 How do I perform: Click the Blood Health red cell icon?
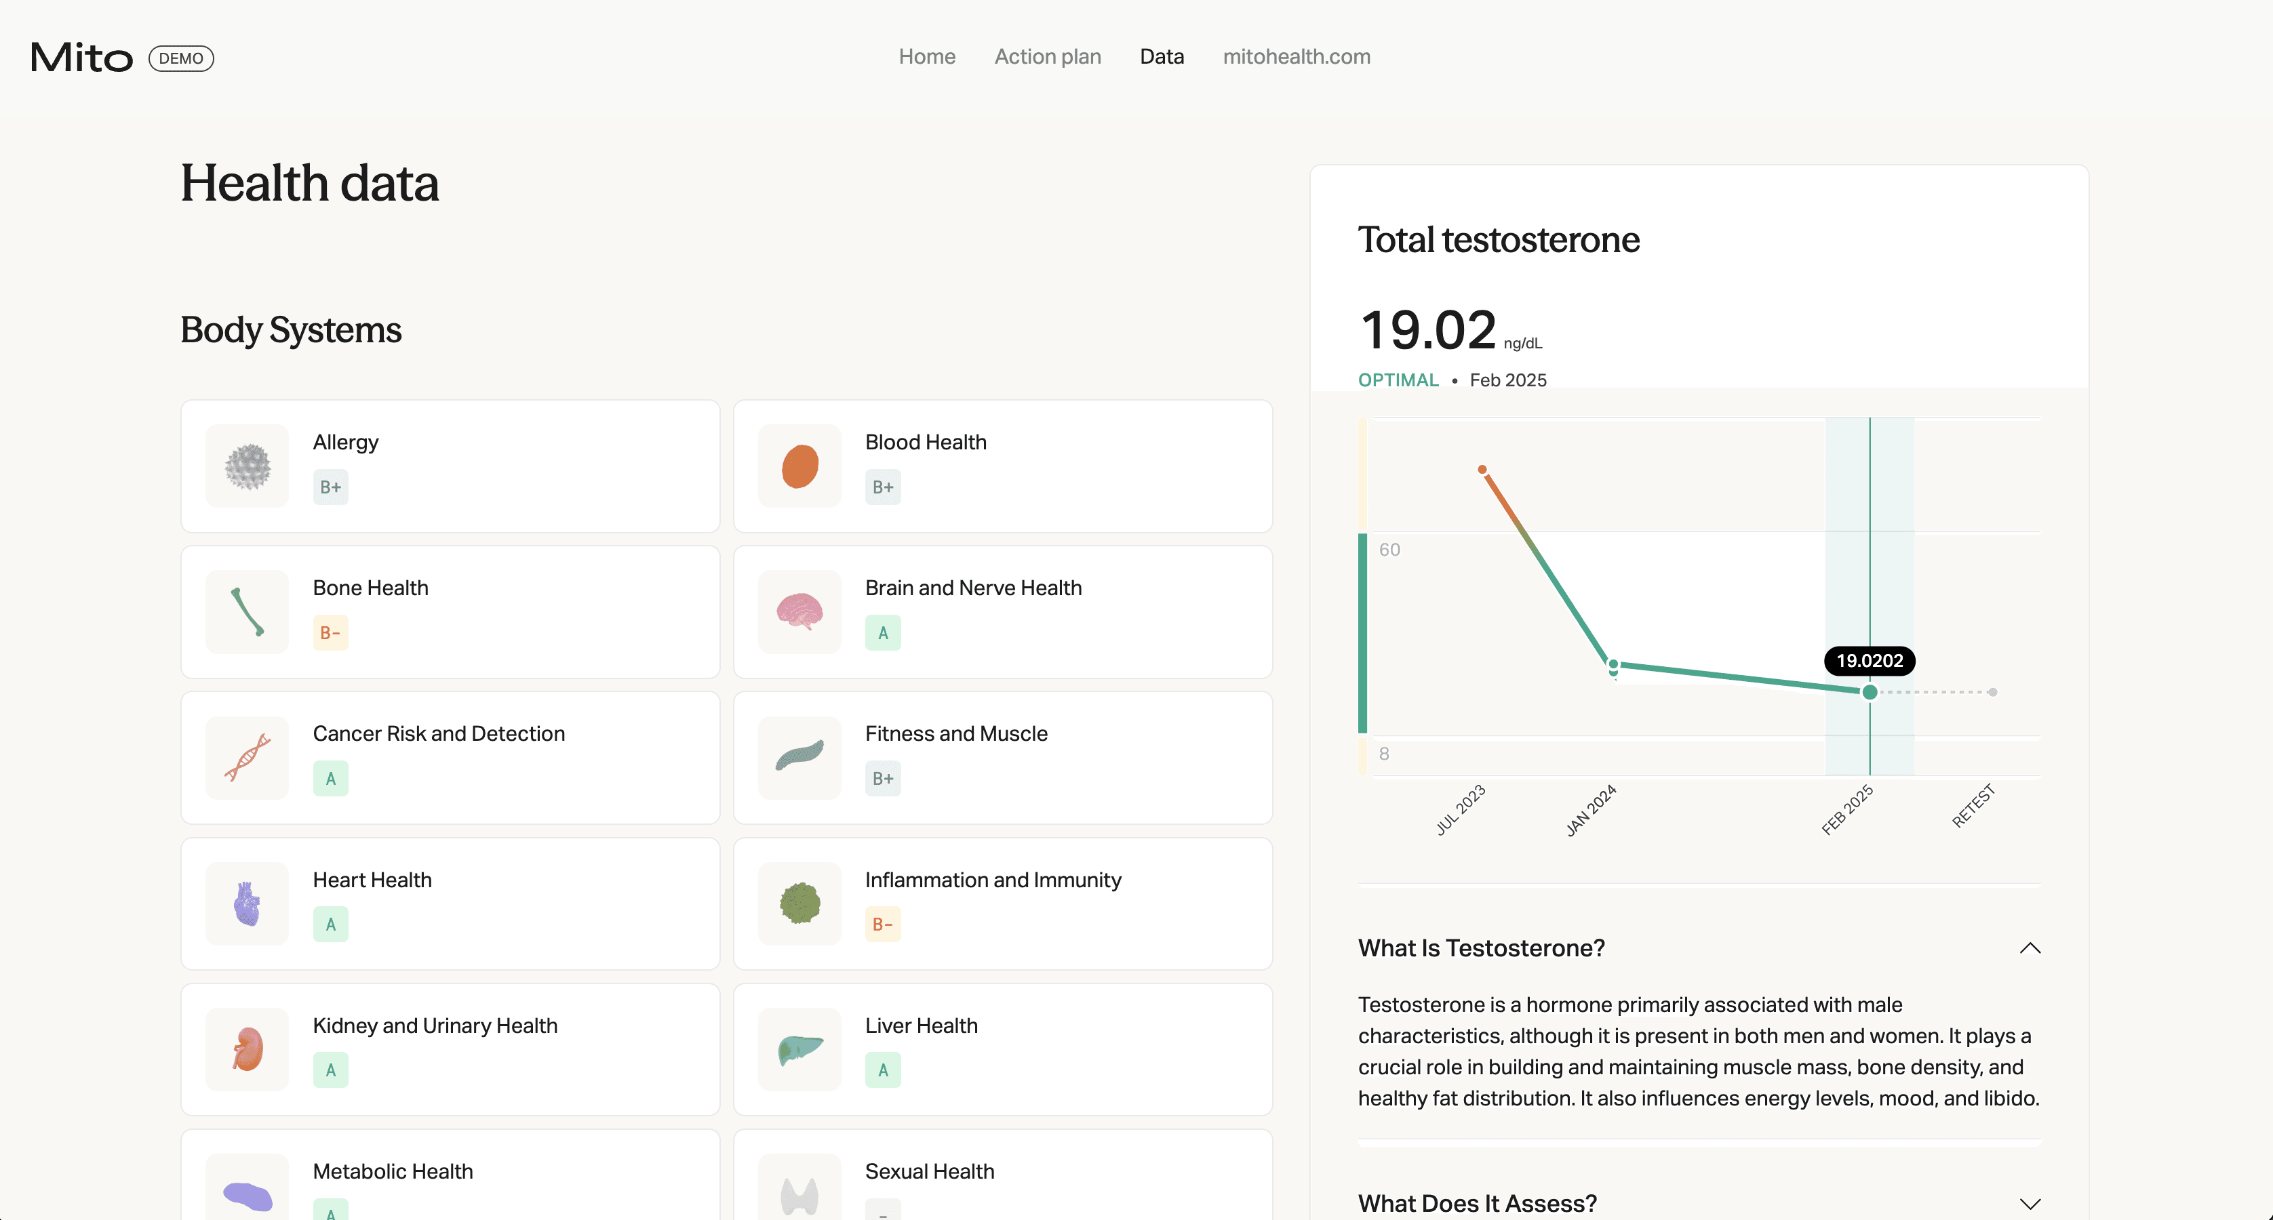tap(799, 466)
